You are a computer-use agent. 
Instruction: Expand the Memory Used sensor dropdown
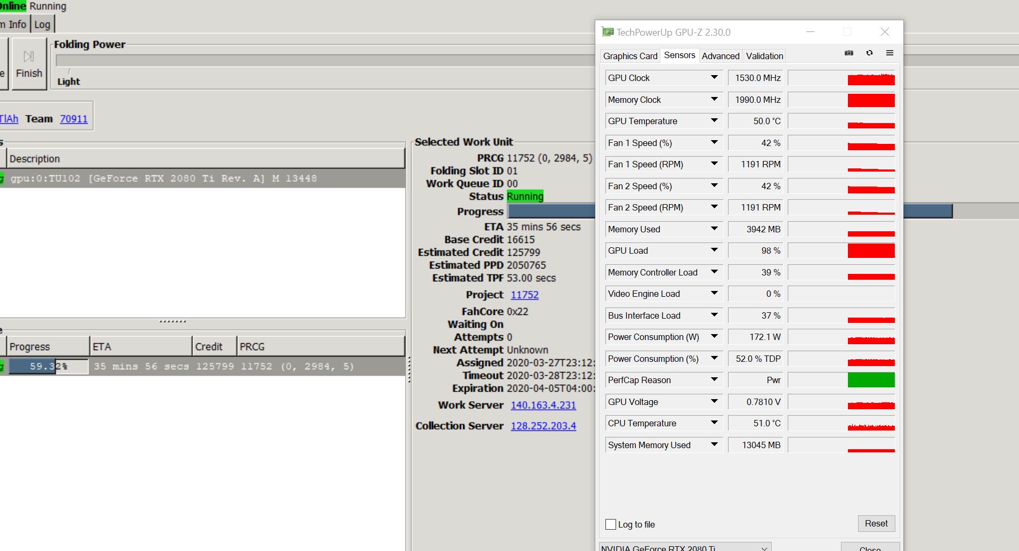(x=714, y=229)
